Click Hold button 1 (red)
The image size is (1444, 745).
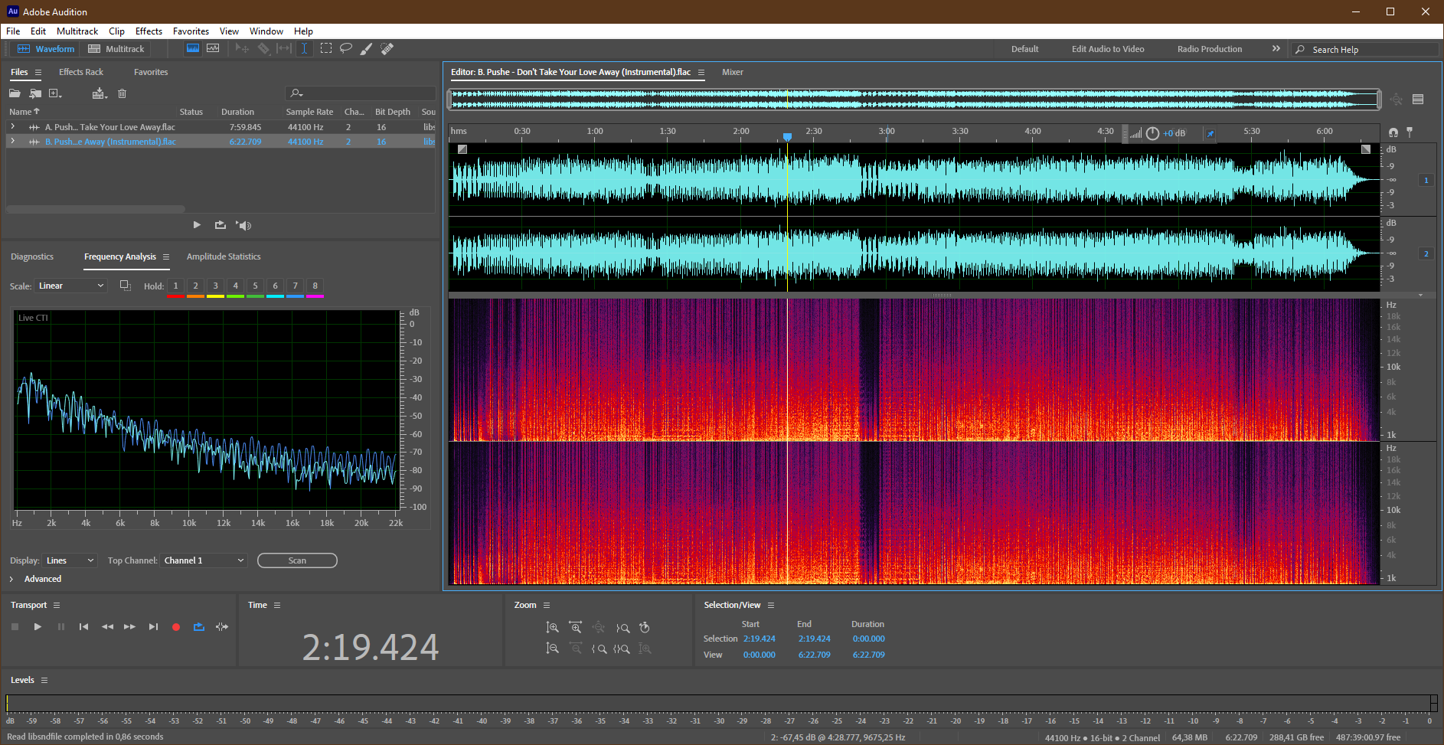[175, 286]
